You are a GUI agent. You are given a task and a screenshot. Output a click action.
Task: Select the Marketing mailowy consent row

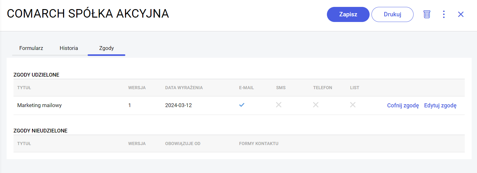point(40,105)
